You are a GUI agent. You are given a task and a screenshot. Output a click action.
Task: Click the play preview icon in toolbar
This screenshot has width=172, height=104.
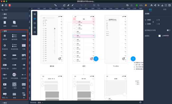159,5
